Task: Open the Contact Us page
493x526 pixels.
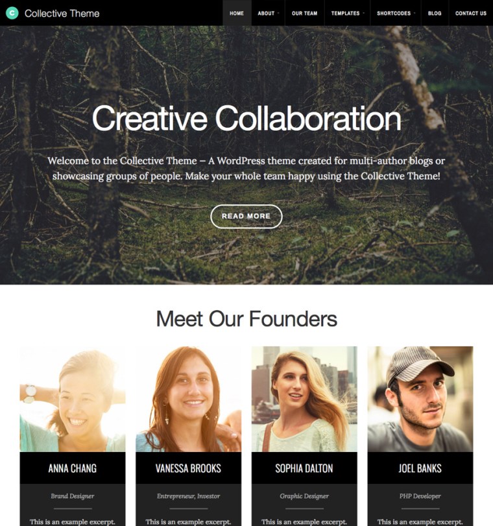Action: click(470, 13)
